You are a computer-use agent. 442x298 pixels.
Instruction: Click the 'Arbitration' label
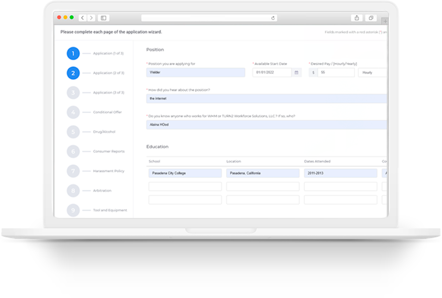(x=102, y=191)
